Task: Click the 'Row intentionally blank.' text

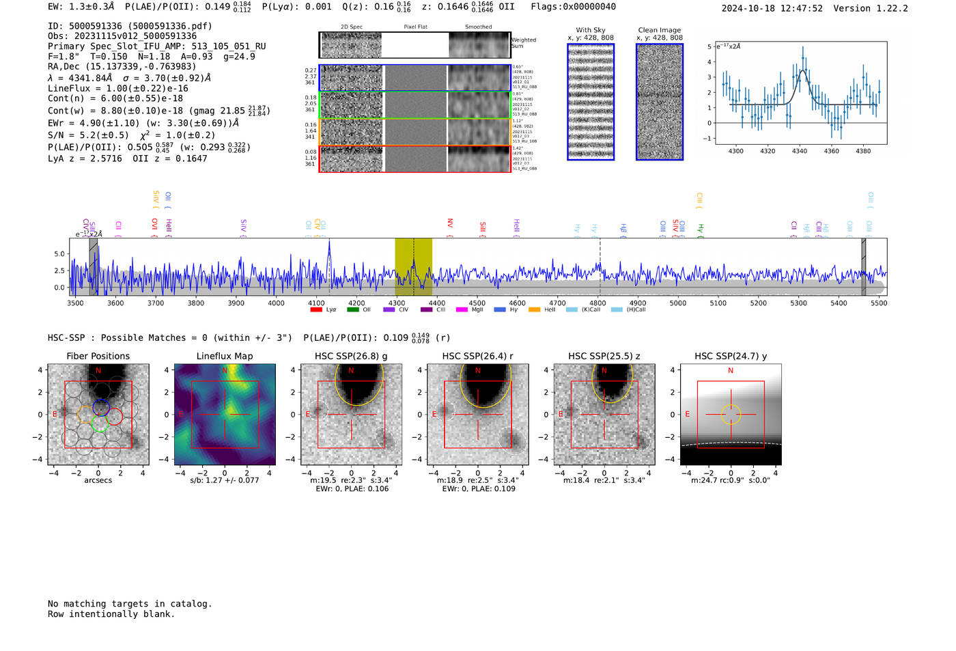Action: [111, 614]
